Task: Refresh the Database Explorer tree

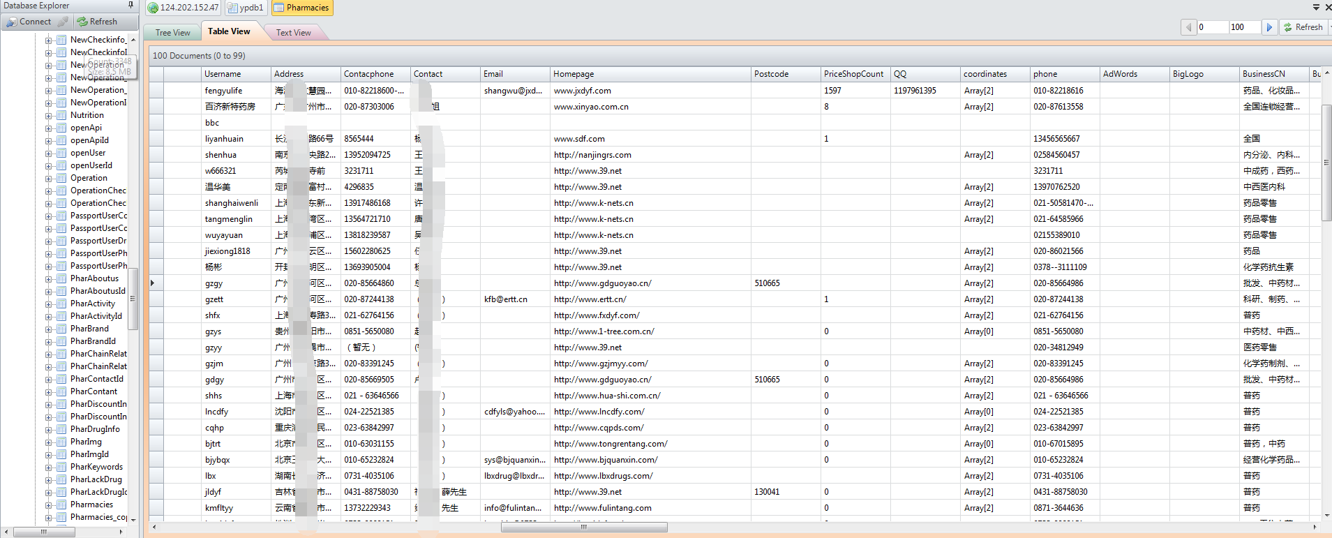Action: tap(97, 22)
